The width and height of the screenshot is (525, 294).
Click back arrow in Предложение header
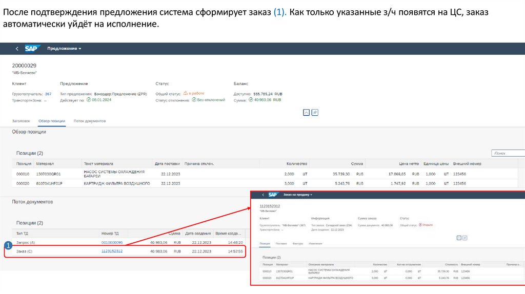[x=17, y=49]
